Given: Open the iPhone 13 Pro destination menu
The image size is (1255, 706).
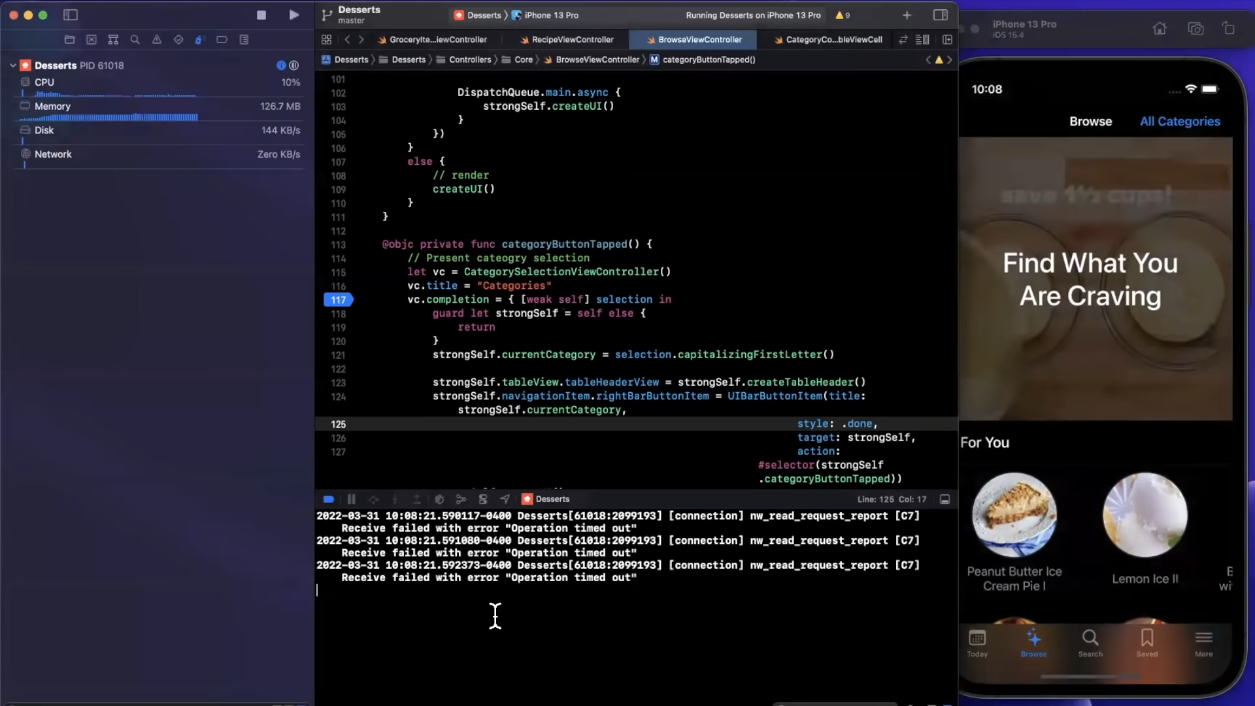Looking at the screenshot, I should click(x=545, y=15).
